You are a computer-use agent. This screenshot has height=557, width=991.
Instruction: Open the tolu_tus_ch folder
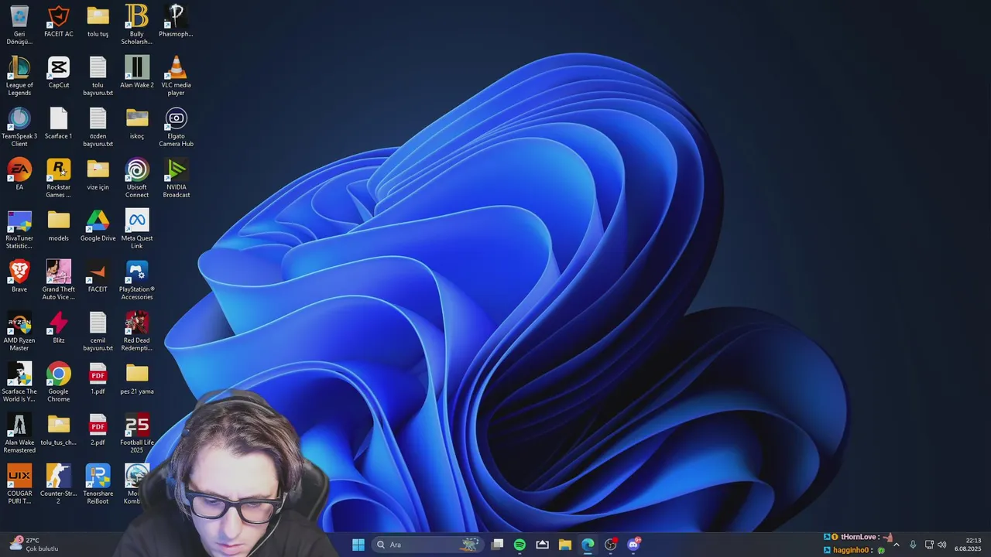(59, 430)
